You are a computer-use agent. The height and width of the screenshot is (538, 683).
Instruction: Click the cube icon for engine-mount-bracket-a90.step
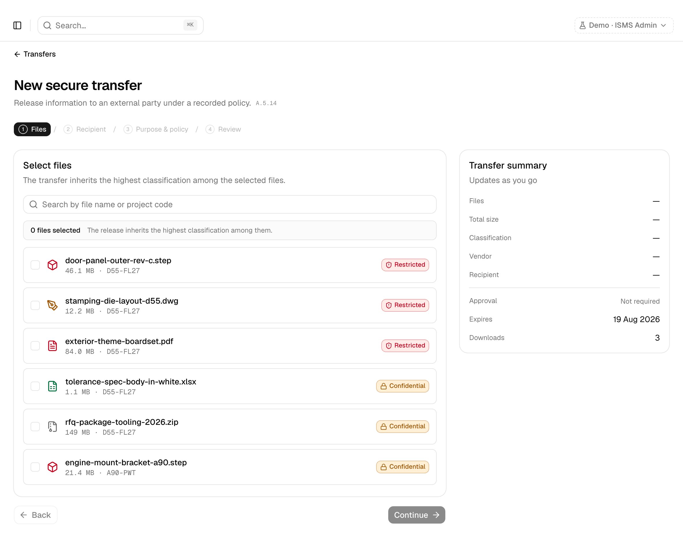pyautogui.click(x=52, y=467)
